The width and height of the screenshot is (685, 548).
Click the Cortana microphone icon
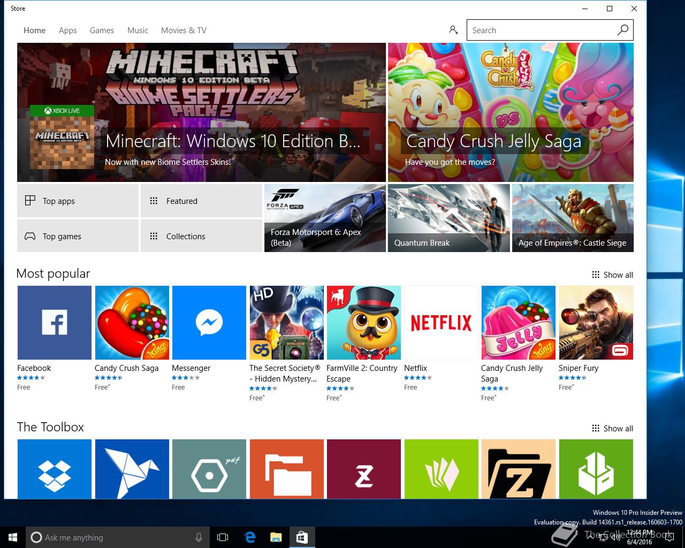199,537
